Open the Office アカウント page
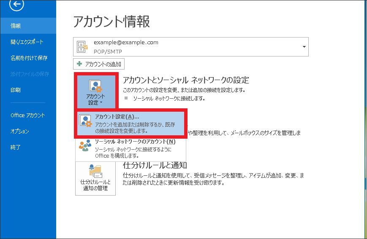 click(x=28, y=115)
